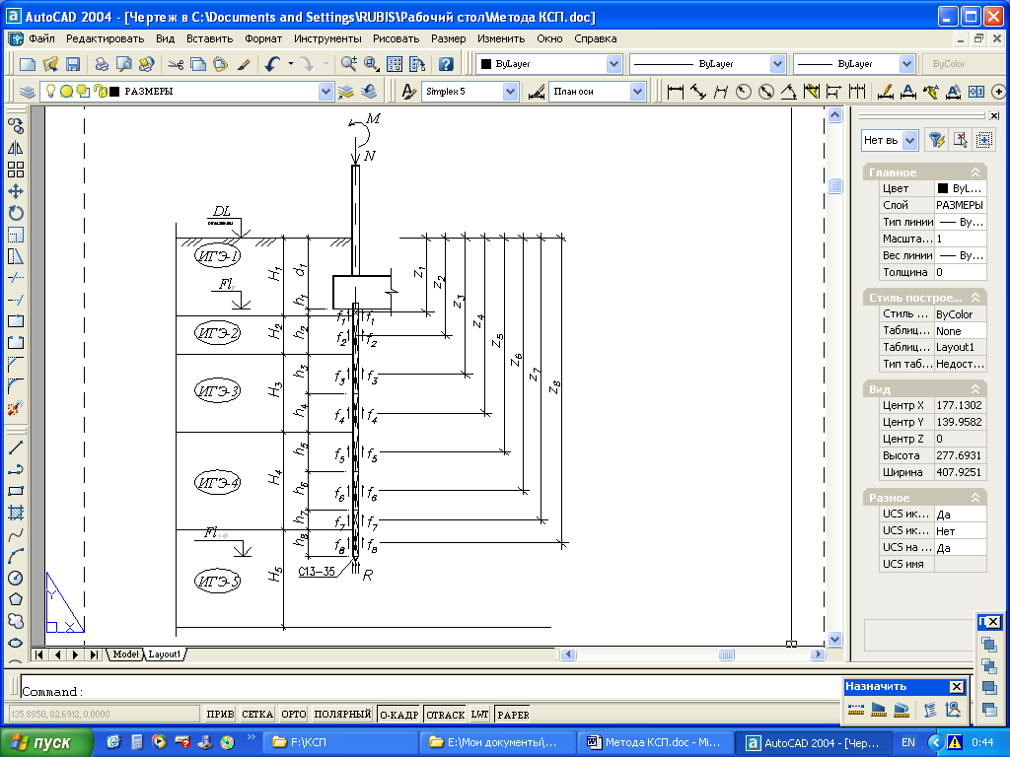The width and height of the screenshot is (1010, 757).
Task: Open the Нет вь selection dropdown
Action: coord(909,140)
